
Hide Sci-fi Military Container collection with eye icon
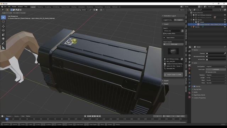pyautogui.click(x=225, y=15)
